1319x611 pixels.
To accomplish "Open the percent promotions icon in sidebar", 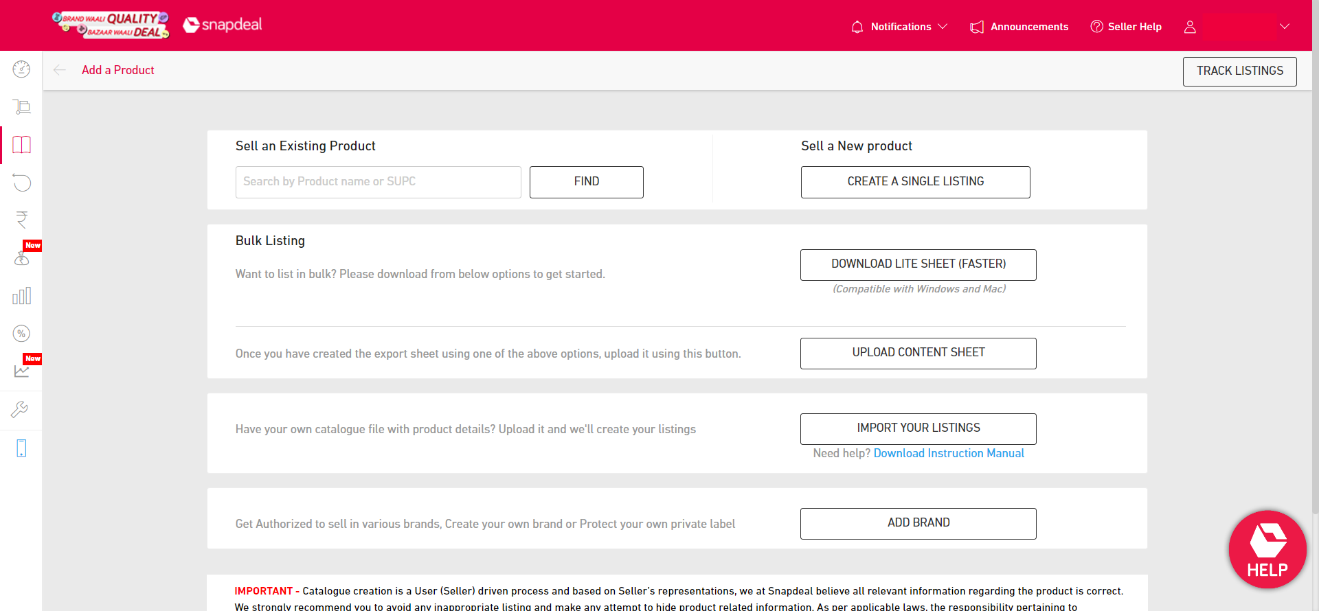I will pyautogui.click(x=21, y=334).
